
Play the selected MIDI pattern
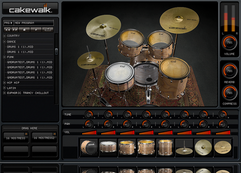click(x=36, y=30)
